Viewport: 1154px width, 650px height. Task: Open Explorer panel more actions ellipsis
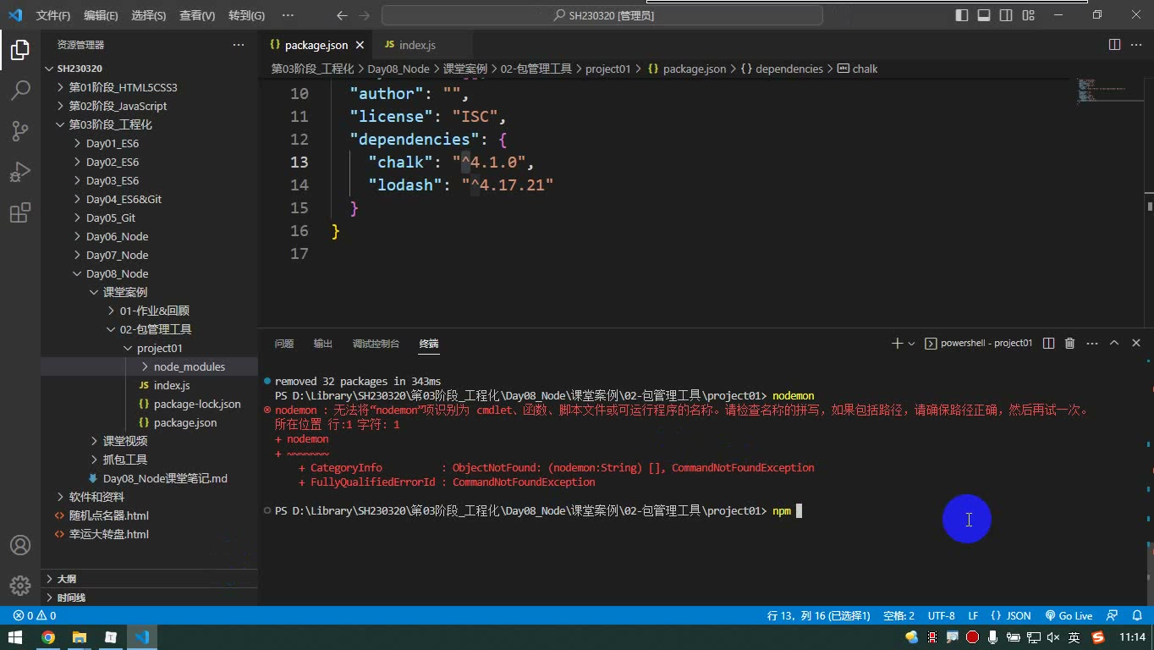pos(239,45)
